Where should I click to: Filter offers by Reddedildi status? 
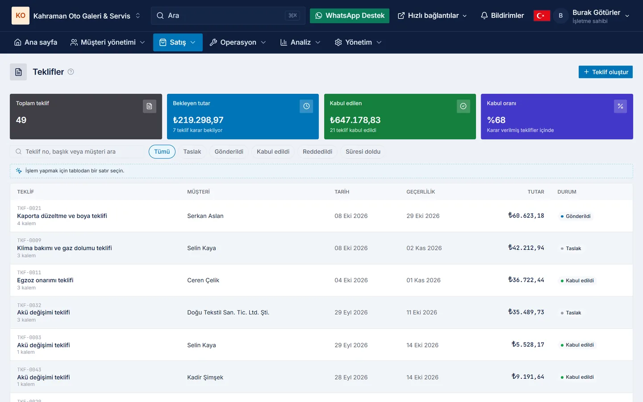pos(317,152)
